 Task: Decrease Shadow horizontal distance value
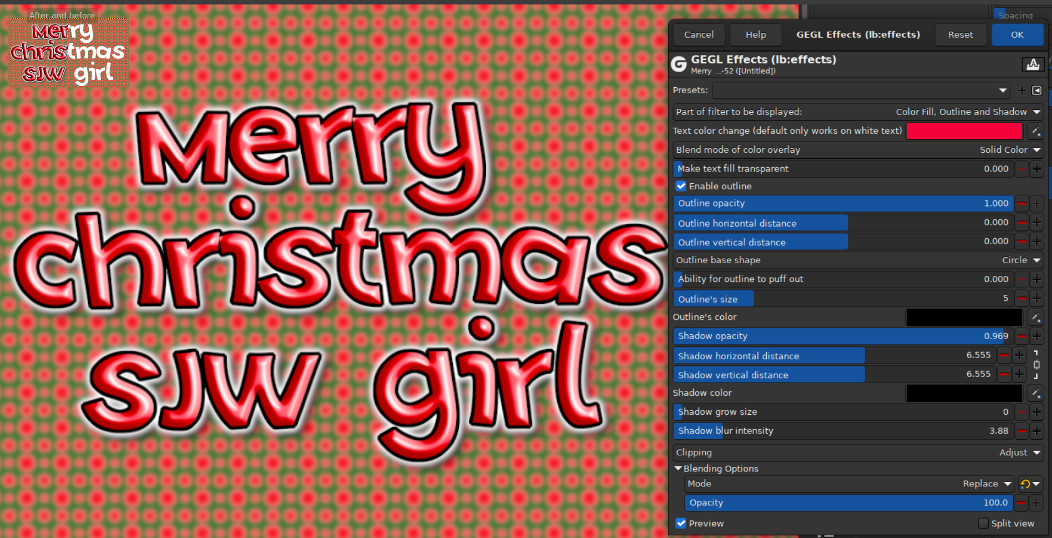pos(1004,355)
